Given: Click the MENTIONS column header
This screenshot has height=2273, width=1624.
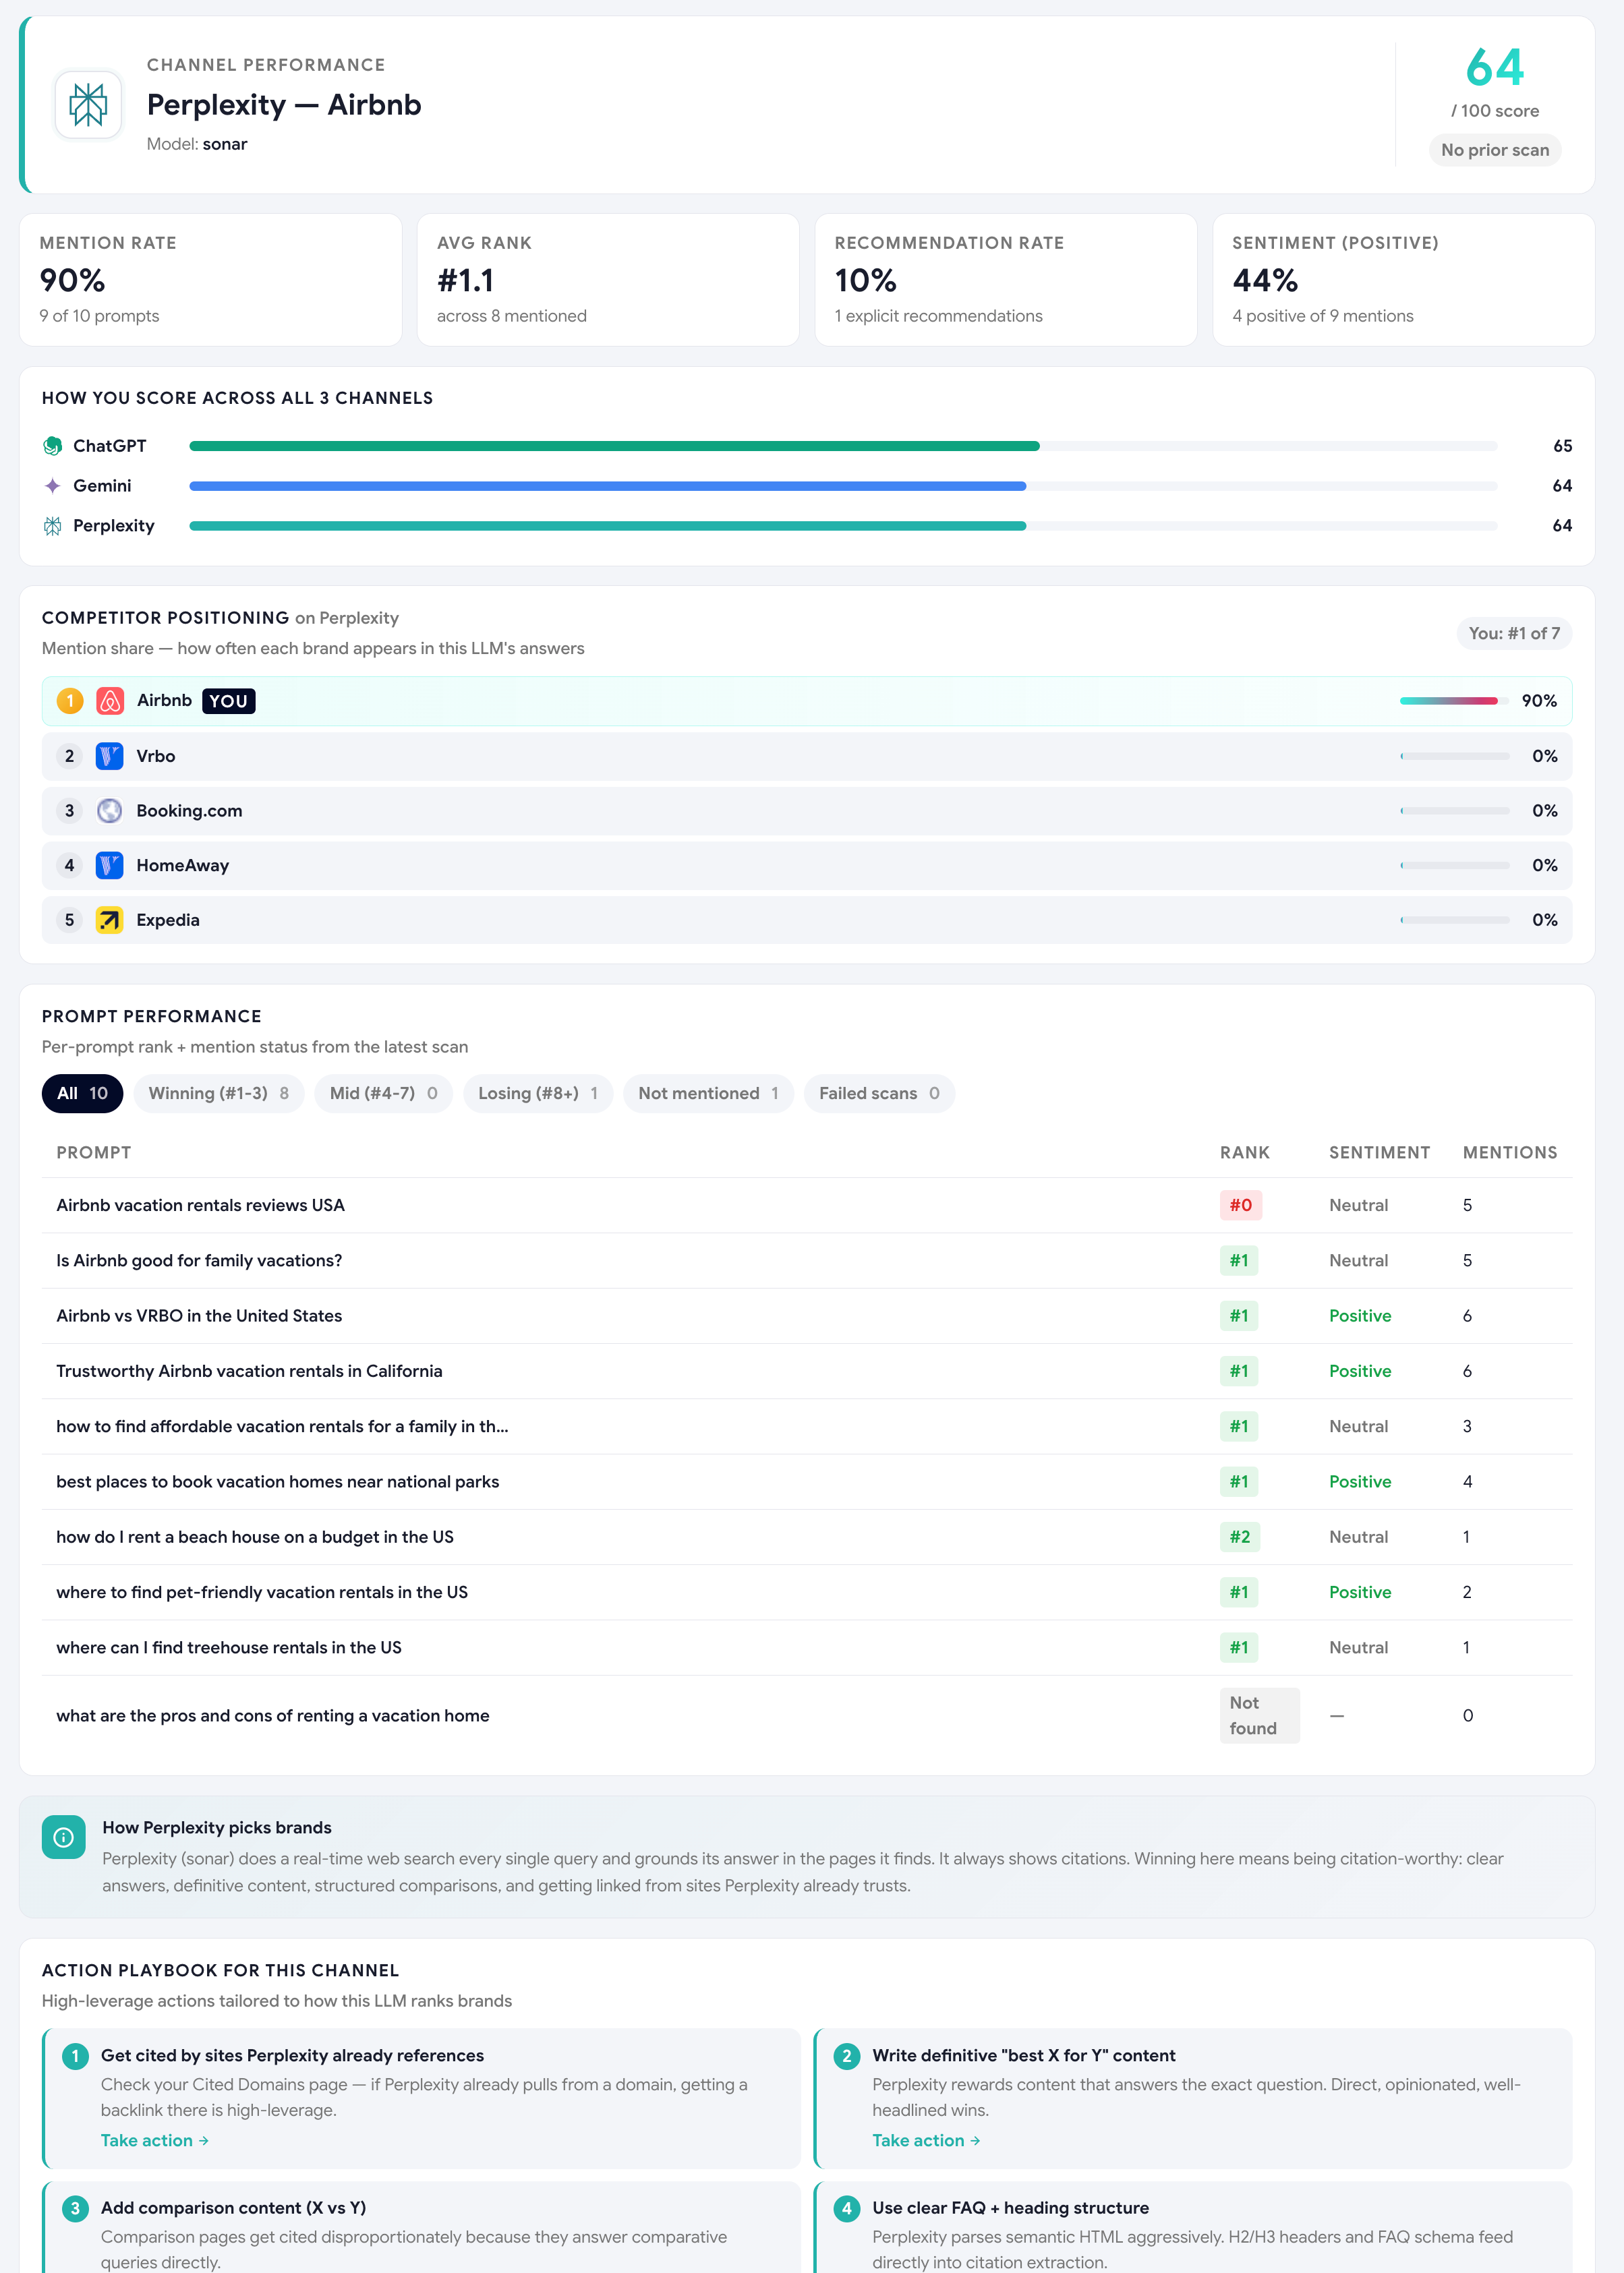Looking at the screenshot, I should click(1510, 1152).
